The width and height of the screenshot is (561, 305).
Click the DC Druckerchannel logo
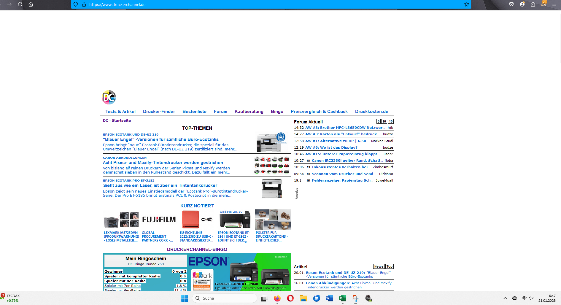click(x=109, y=97)
